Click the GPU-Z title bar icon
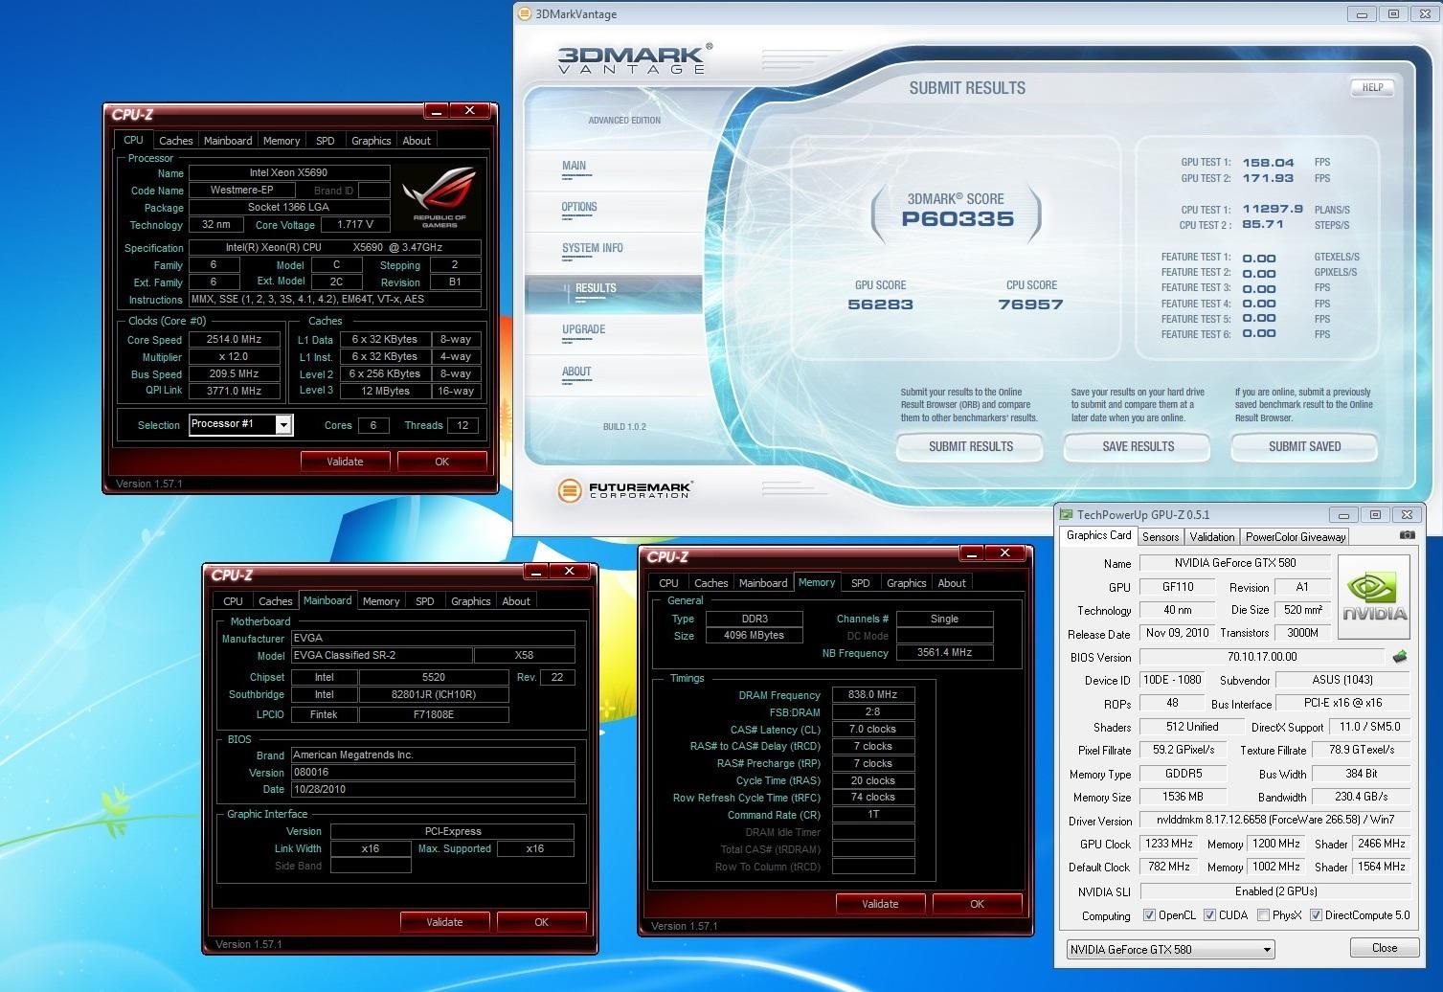 [x=1067, y=514]
